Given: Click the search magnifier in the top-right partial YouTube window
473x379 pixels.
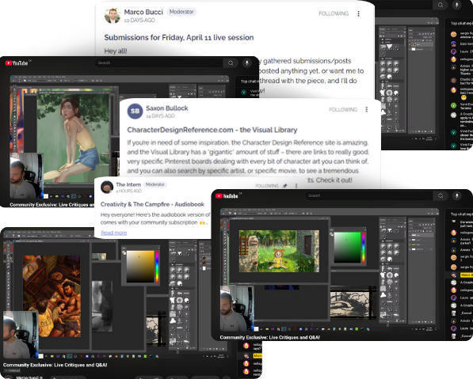Looking at the screenshot, I should tap(441, 5).
